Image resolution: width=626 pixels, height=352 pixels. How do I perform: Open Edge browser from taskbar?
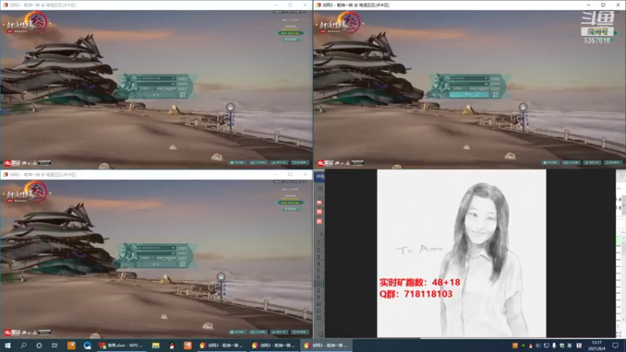pyautogui.click(x=88, y=345)
